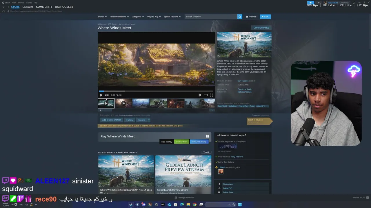Open Windows Start menu
The width and height of the screenshot is (371, 208).
pyautogui.click(x=240, y=205)
